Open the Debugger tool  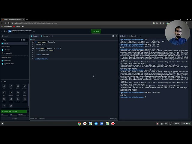[x=11, y=93]
